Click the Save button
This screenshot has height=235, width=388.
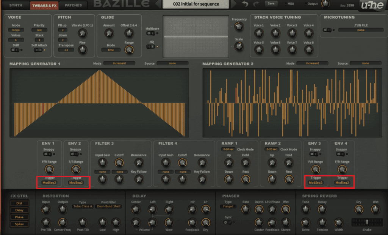(271, 3)
